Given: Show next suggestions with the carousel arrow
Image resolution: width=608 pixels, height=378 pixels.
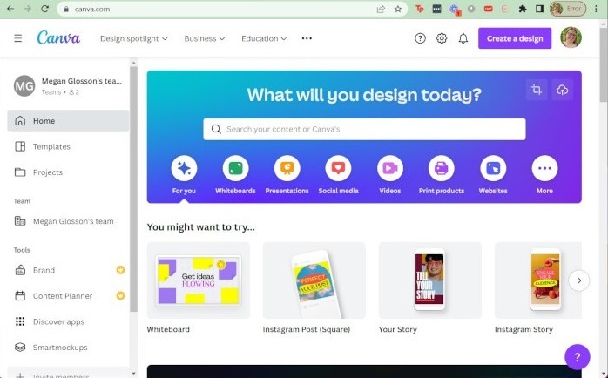Looking at the screenshot, I should (579, 280).
